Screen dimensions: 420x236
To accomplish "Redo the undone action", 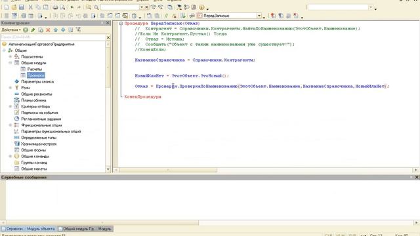I will 79,7.
